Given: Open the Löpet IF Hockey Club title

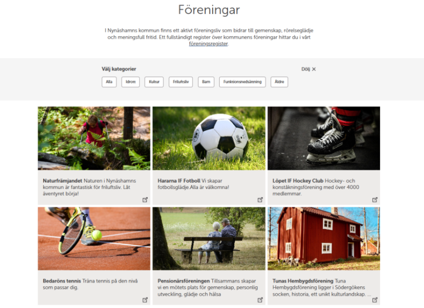Looking at the screenshot, I should pyautogui.click(x=298, y=180).
